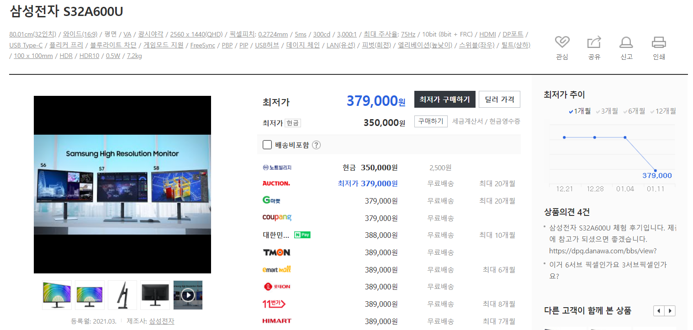Select the first colorful monitor thumbnail
The image size is (693, 330).
(x=57, y=295)
